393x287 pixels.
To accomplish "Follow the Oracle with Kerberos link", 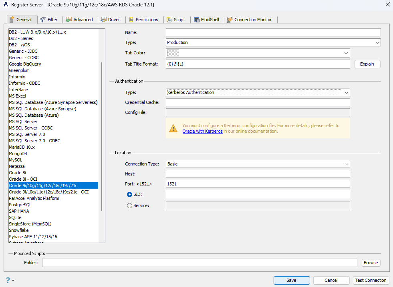I will (202, 131).
